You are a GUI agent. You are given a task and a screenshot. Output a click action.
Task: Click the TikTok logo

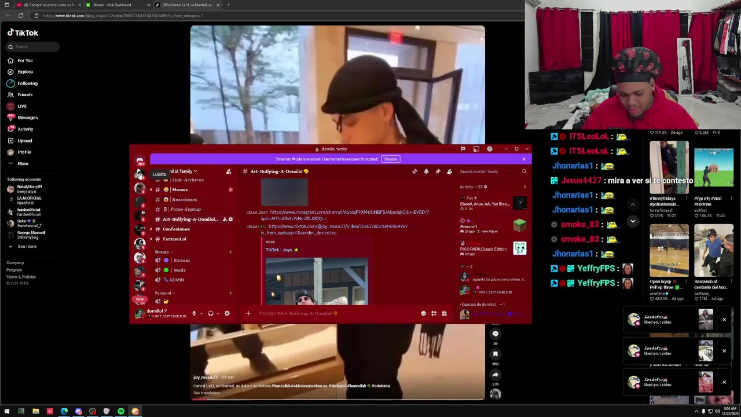pyautogui.click(x=23, y=33)
